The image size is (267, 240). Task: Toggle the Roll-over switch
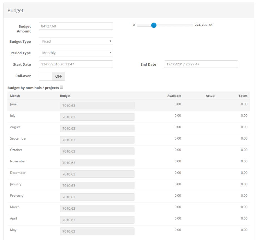(x=52, y=76)
